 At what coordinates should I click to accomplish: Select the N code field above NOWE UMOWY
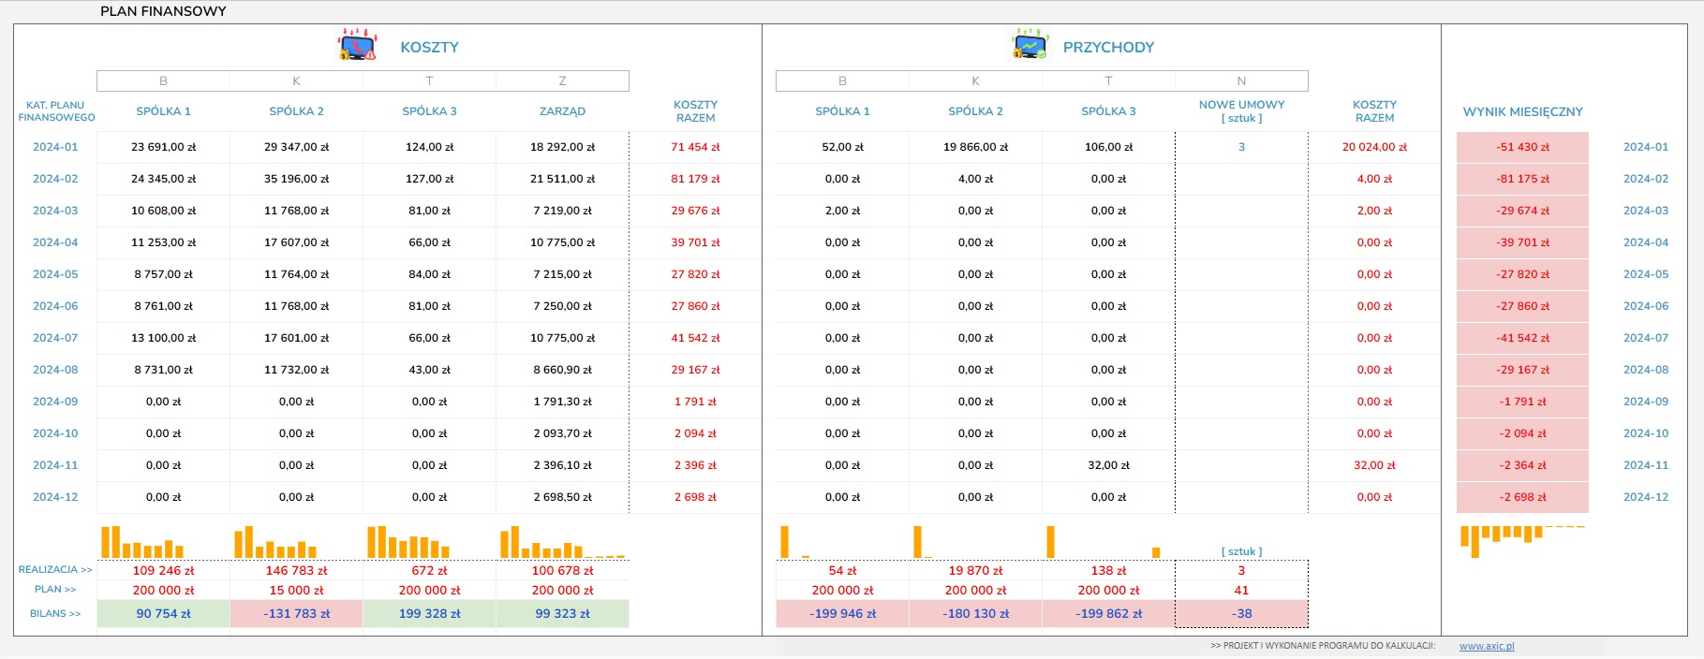pos(1241,81)
